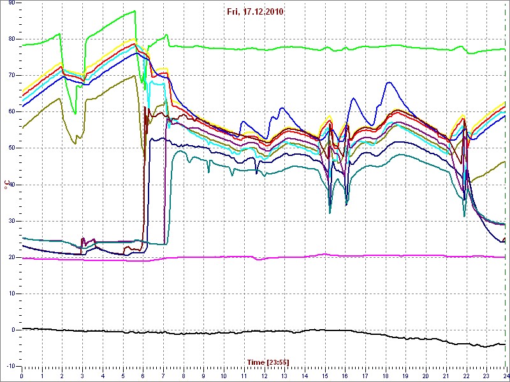Click hour 6 on the time axis
This screenshot has width=510, height=382.
[x=143, y=376]
